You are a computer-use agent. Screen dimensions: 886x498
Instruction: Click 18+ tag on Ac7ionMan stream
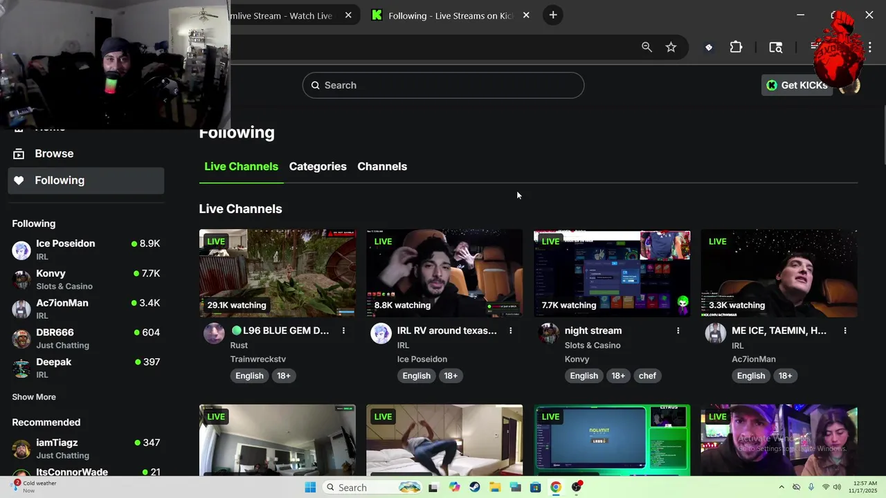coord(785,376)
